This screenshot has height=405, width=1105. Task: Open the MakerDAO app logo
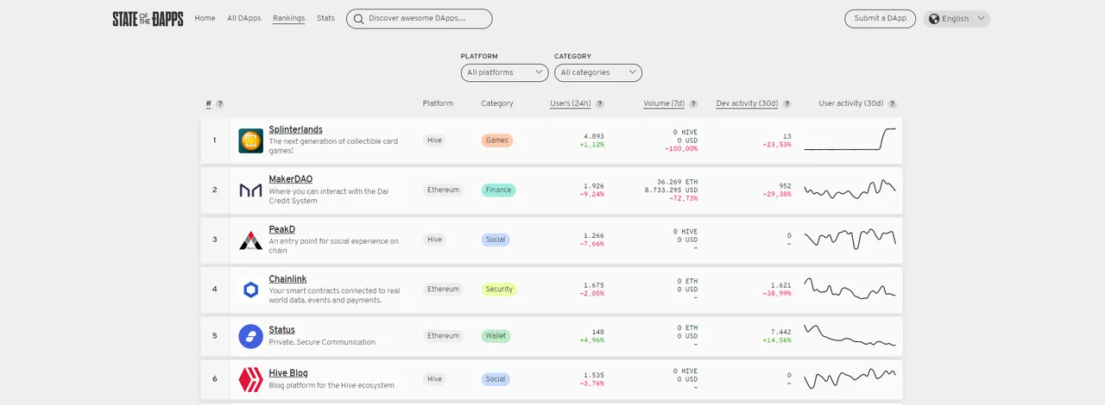tap(250, 190)
